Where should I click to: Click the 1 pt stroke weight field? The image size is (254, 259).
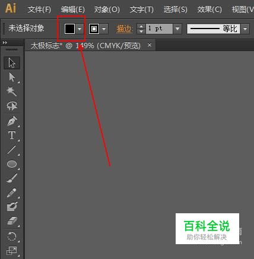[159, 29]
